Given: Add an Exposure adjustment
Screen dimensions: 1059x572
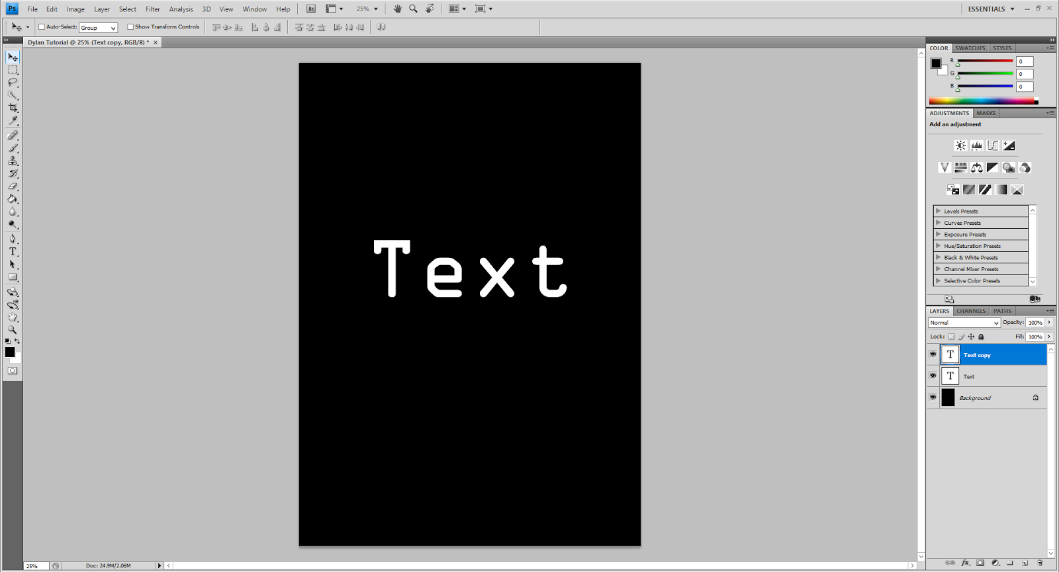Looking at the screenshot, I should click(x=1009, y=145).
